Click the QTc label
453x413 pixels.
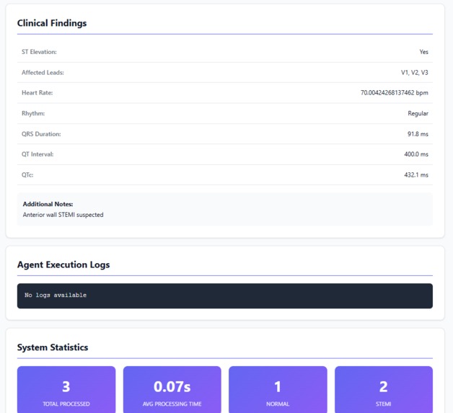(27, 175)
